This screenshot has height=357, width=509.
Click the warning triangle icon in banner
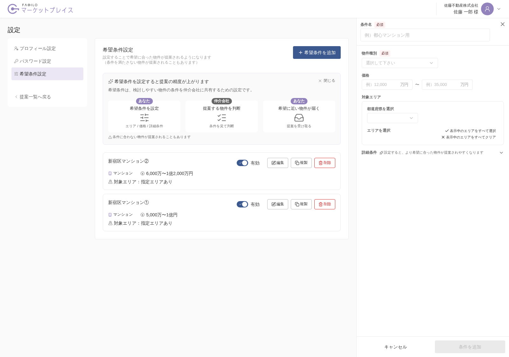[110, 137]
